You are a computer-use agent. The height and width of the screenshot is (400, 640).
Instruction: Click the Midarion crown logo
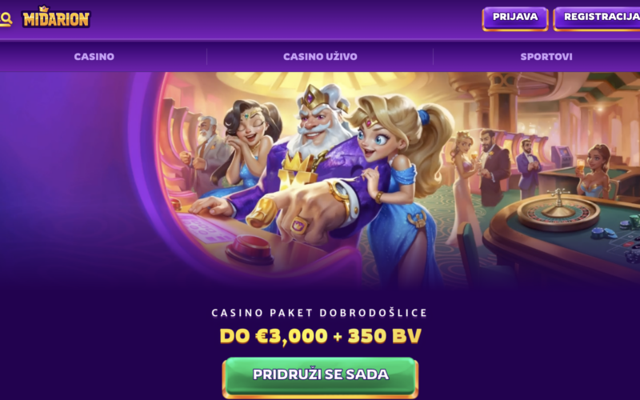click(x=56, y=17)
